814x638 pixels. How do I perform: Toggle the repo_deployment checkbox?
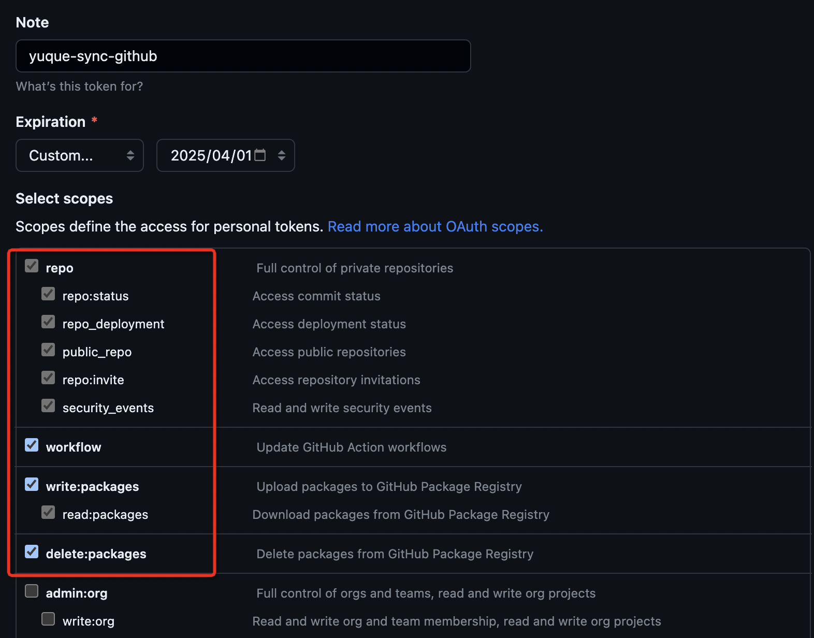(48, 322)
